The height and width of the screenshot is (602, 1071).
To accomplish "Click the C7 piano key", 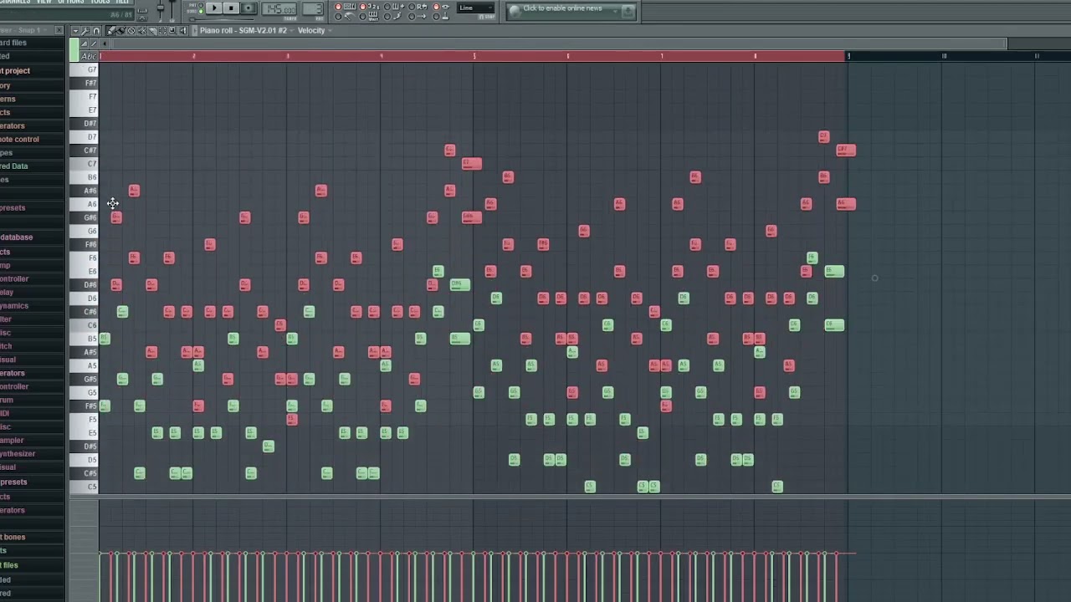I will tap(84, 164).
